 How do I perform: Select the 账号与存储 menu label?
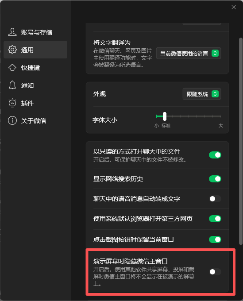(x=36, y=32)
